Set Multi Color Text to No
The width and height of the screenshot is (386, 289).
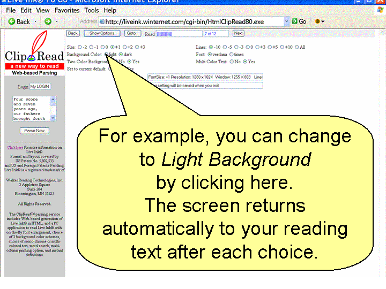pyautogui.click(x=231, y=62)
